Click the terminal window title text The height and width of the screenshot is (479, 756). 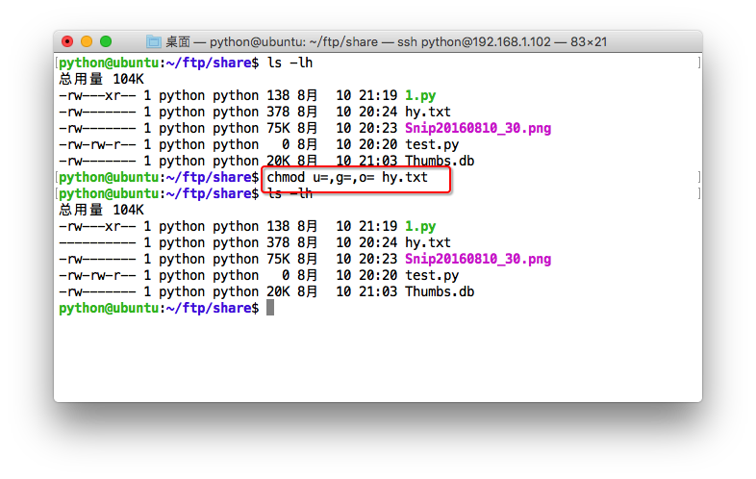pyautogui.click(x=387, y=42)
